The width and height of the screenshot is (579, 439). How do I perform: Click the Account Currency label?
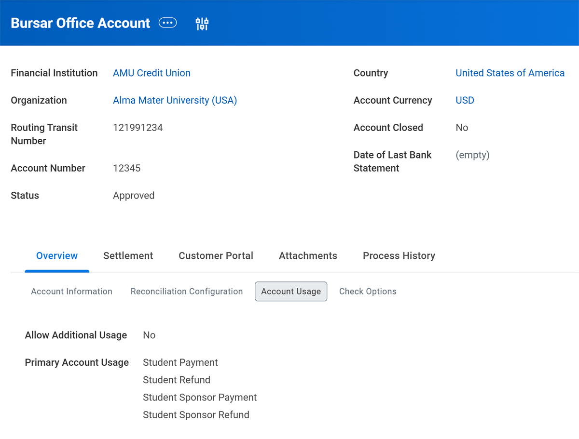[x=393, y=101]
